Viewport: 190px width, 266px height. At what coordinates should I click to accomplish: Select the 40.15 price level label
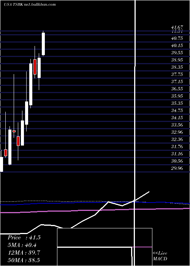(177, 46)
